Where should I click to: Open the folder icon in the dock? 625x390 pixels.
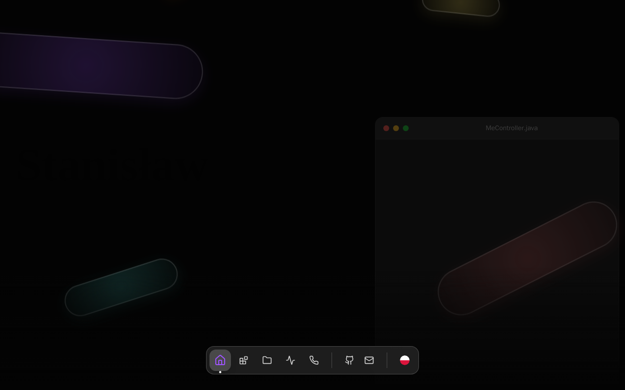point(267,360)
